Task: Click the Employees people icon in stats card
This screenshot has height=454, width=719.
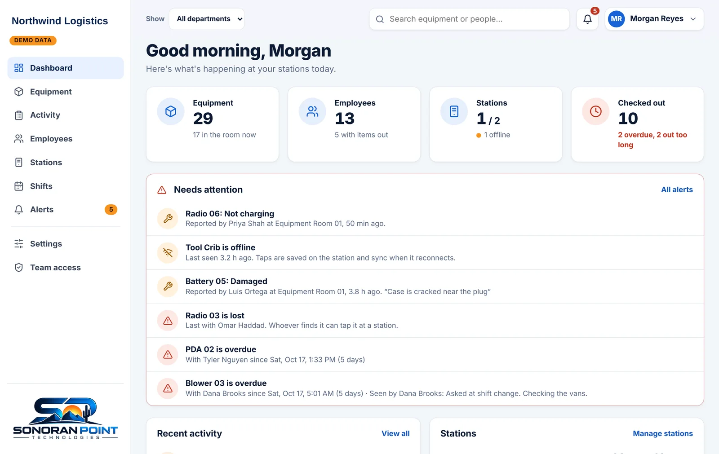Action: (312, 111)
